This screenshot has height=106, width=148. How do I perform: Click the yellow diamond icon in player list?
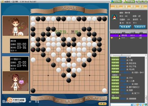tap(111, 38)
